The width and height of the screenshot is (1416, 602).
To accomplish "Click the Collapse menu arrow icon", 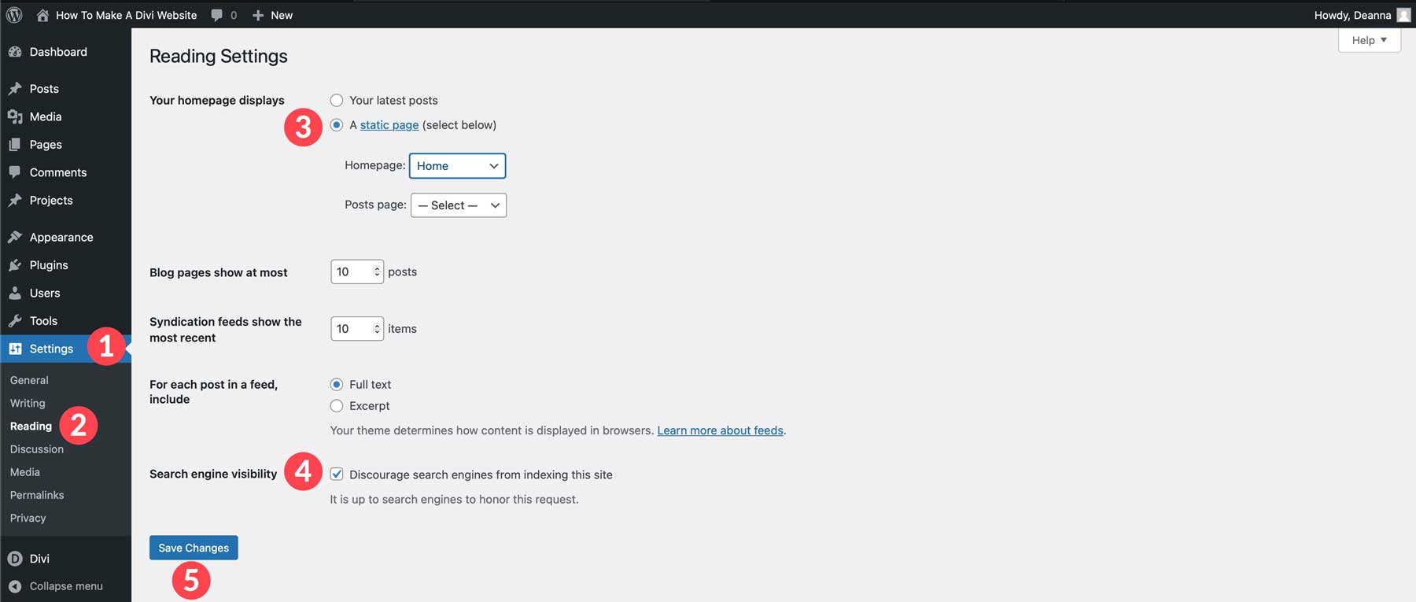I will tap(15, 586).
